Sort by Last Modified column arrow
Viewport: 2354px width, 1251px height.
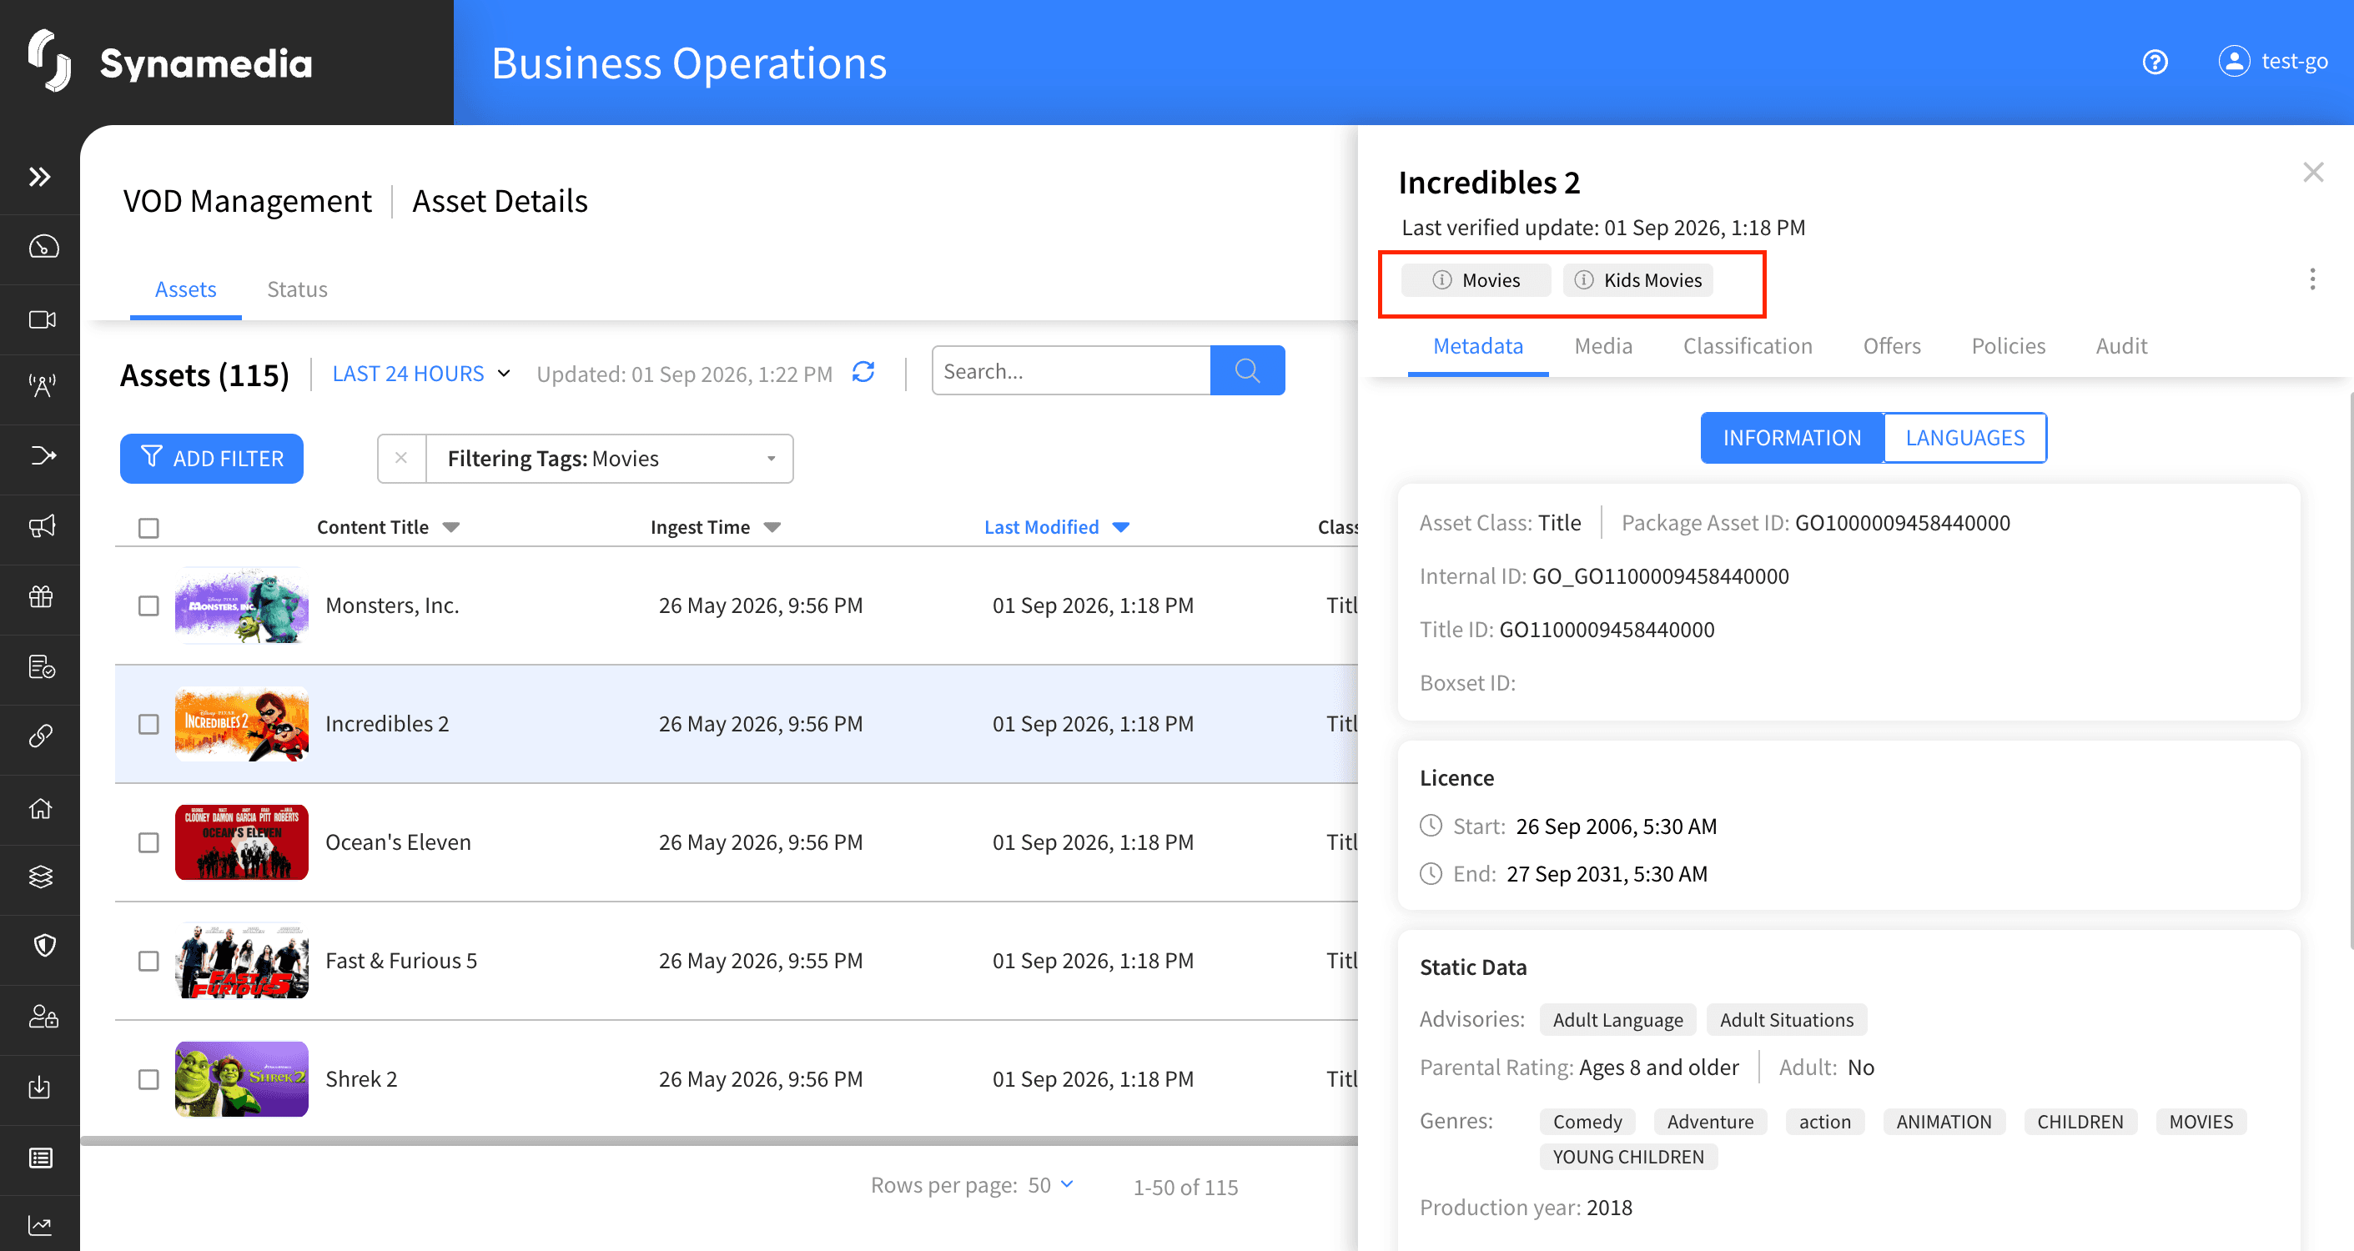1121,527
